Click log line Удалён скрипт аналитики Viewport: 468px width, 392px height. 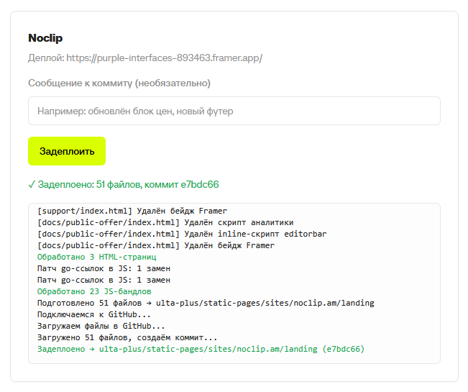(165, 222)
